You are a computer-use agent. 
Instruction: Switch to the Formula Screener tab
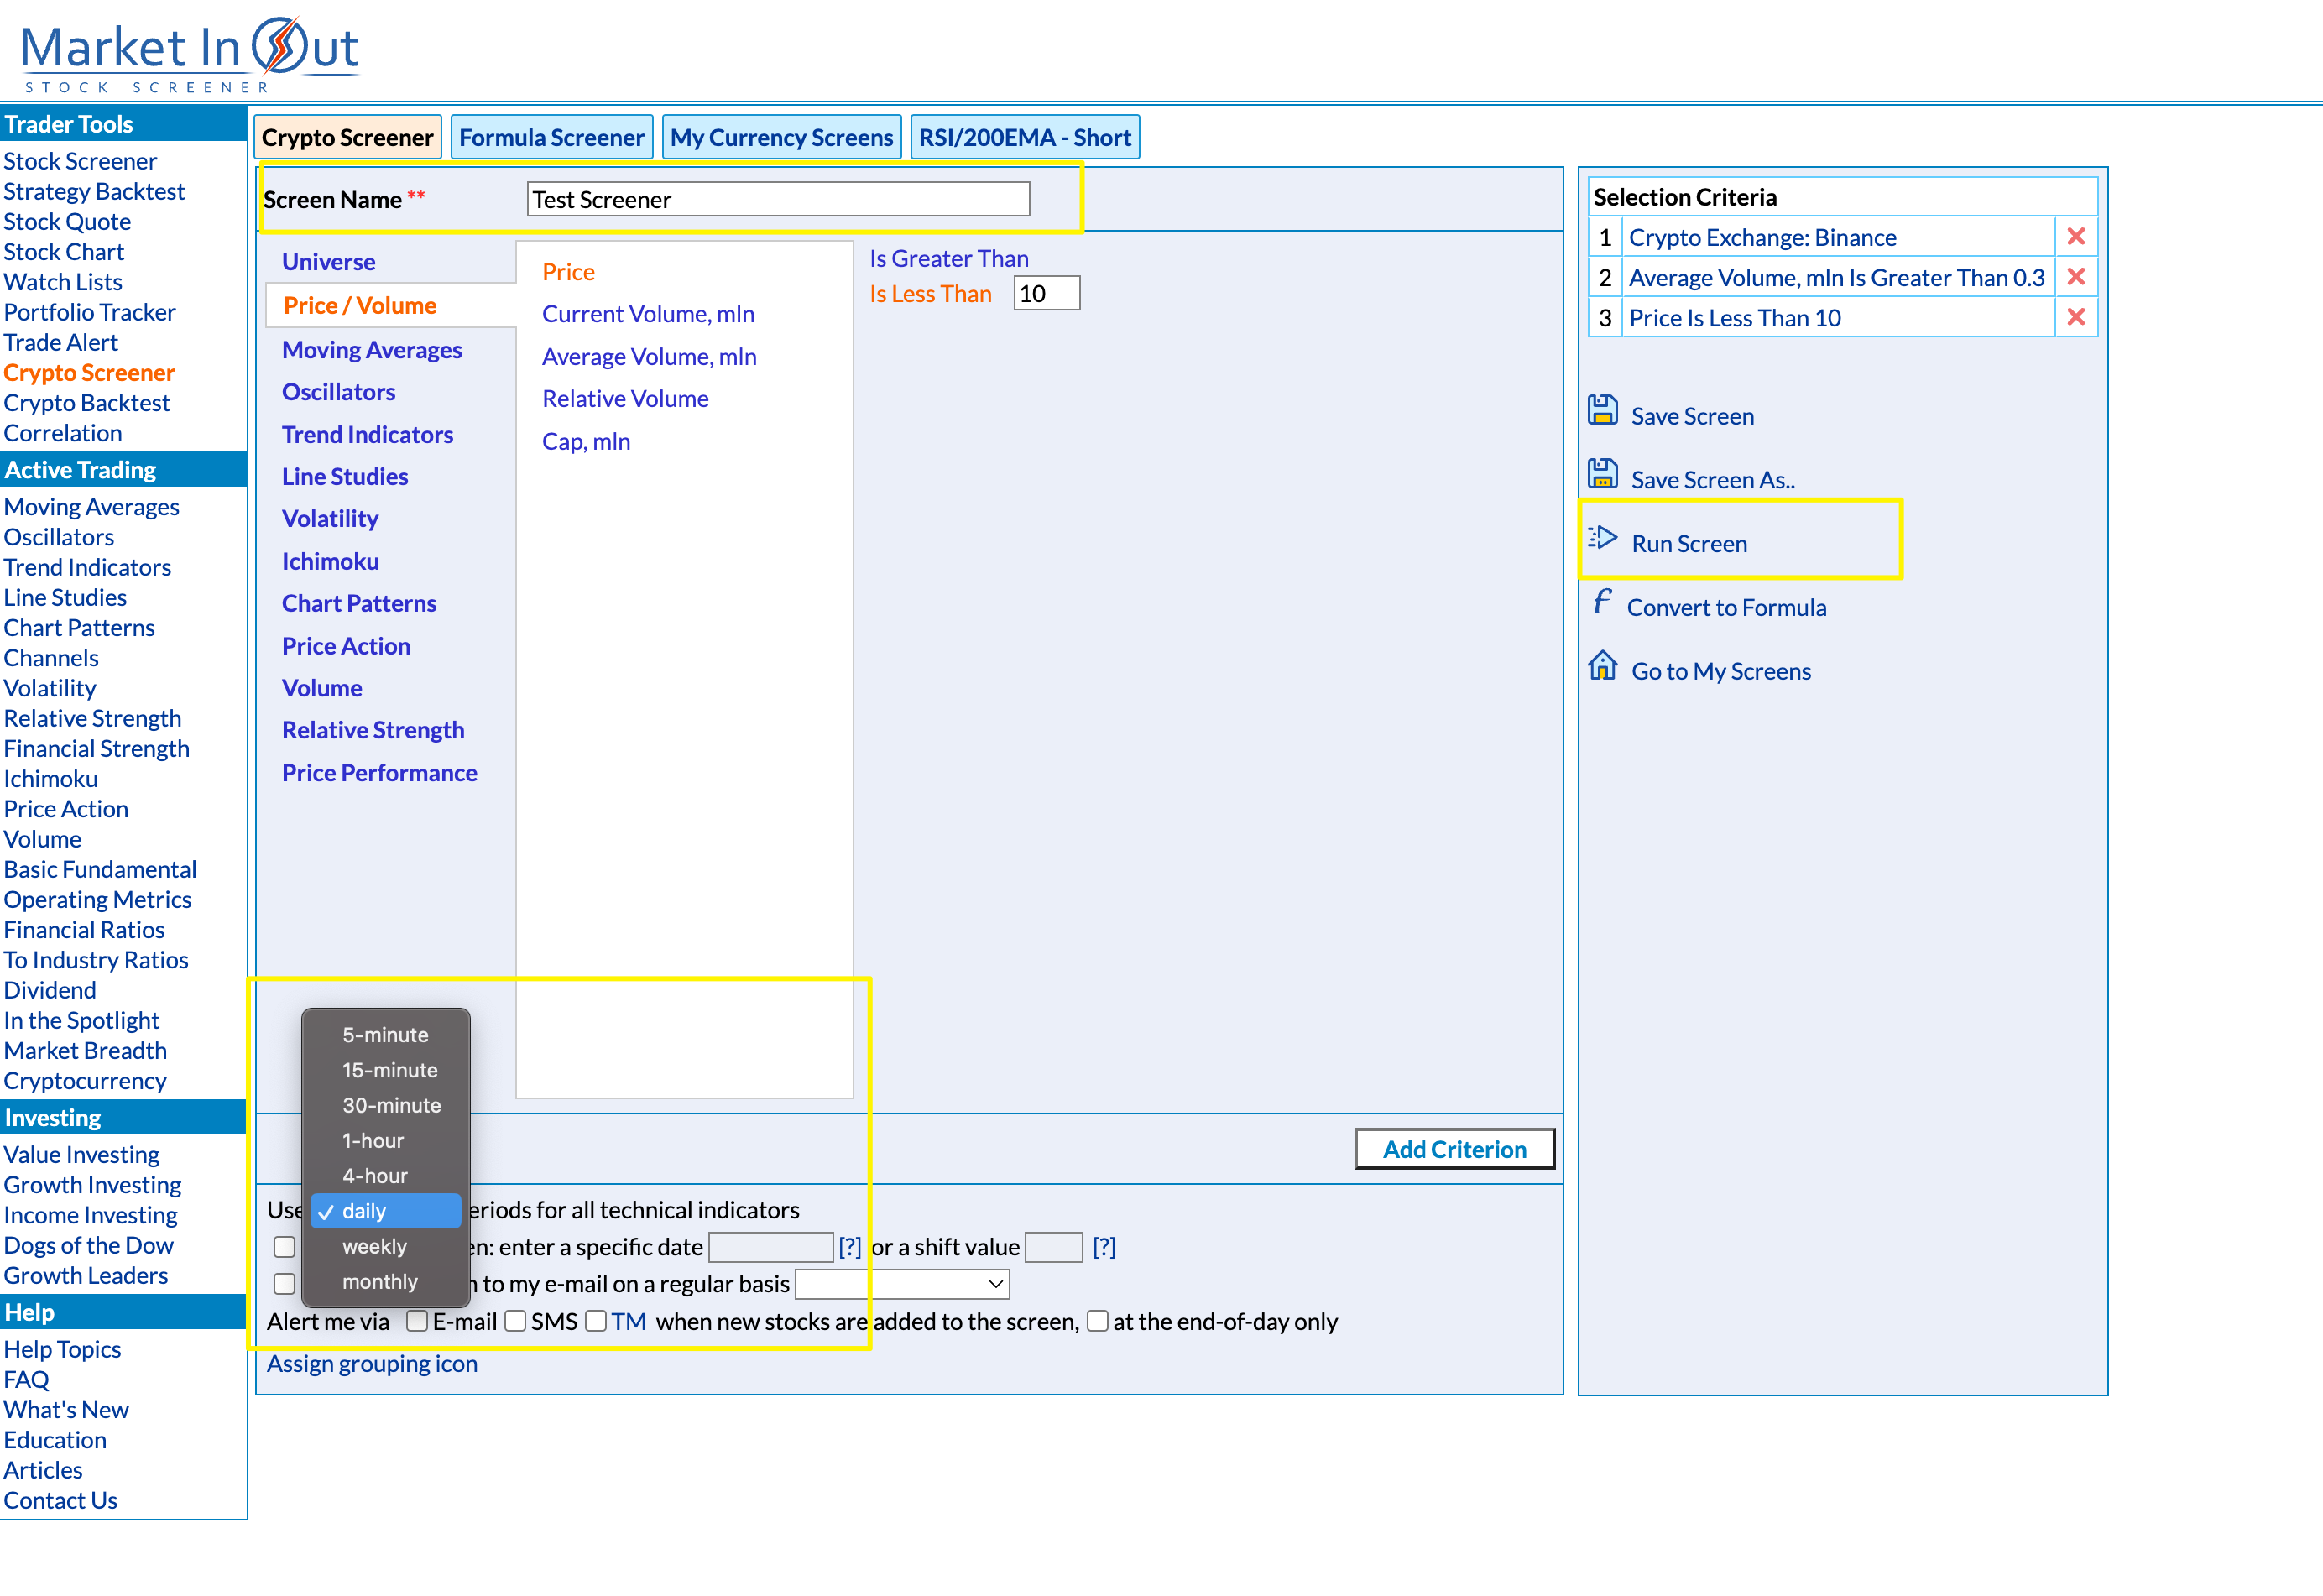coord(551,138)
